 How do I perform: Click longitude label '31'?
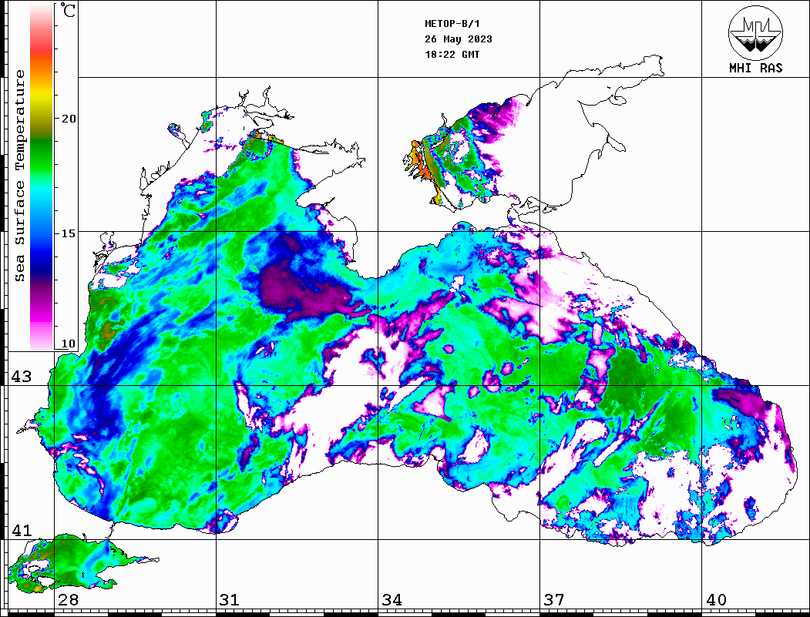point(230,600)
